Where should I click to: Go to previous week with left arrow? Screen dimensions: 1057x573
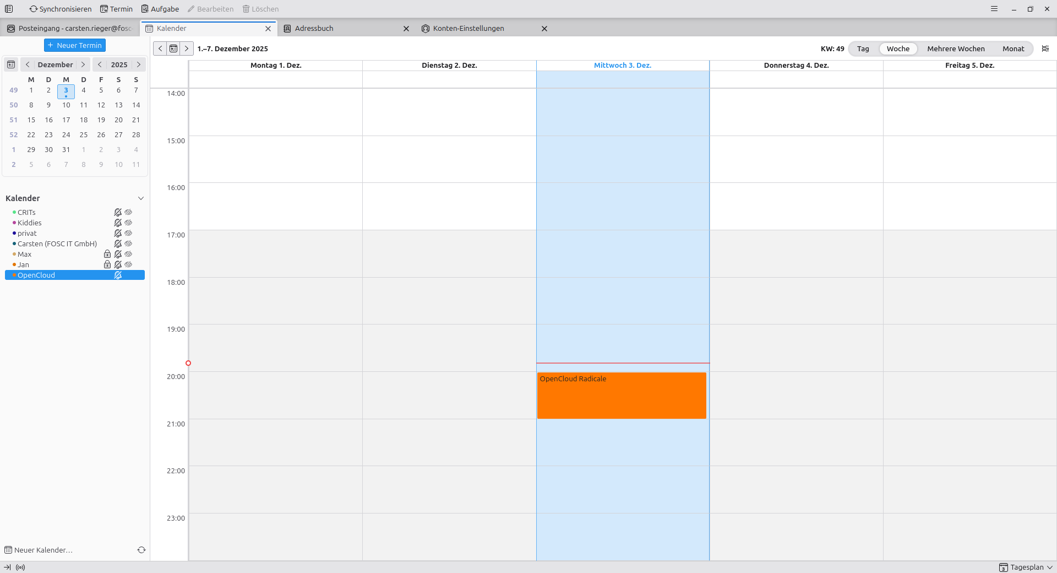(160, 48)
